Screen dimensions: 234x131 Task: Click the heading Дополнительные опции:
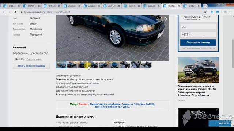(x=75, y=116)
